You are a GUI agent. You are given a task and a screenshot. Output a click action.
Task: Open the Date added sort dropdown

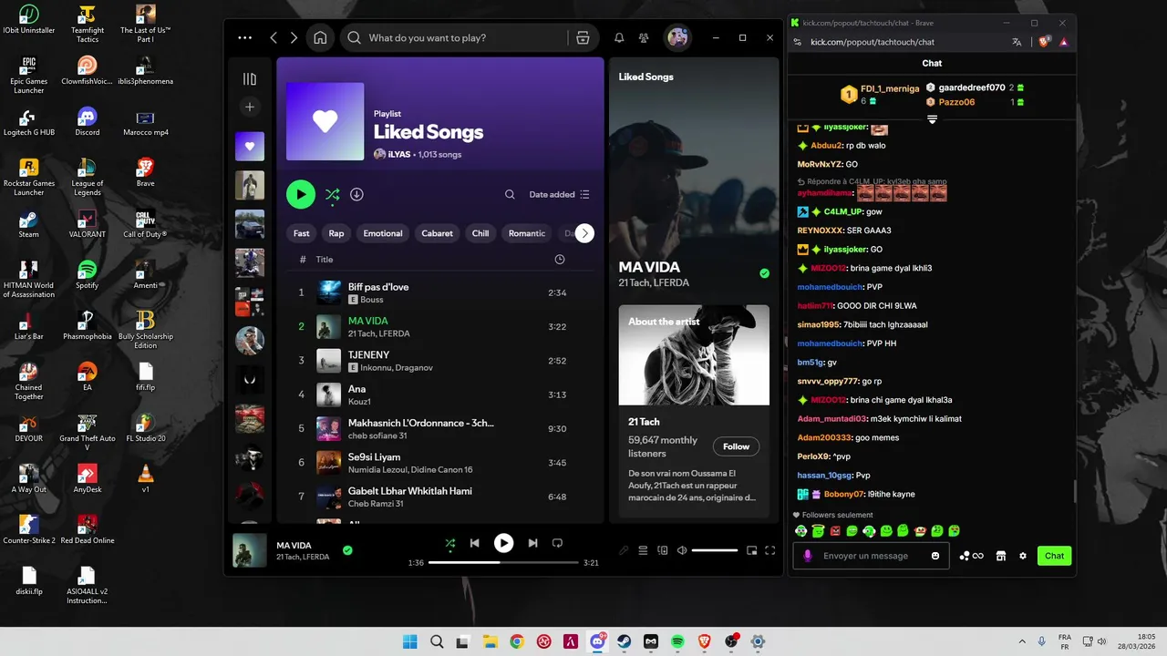point(560,194)
